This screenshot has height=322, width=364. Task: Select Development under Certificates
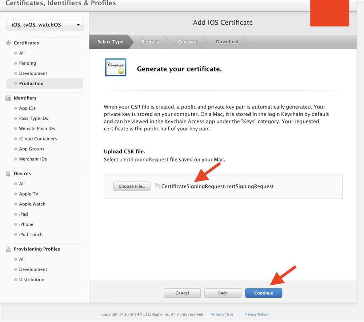[33, 73]
